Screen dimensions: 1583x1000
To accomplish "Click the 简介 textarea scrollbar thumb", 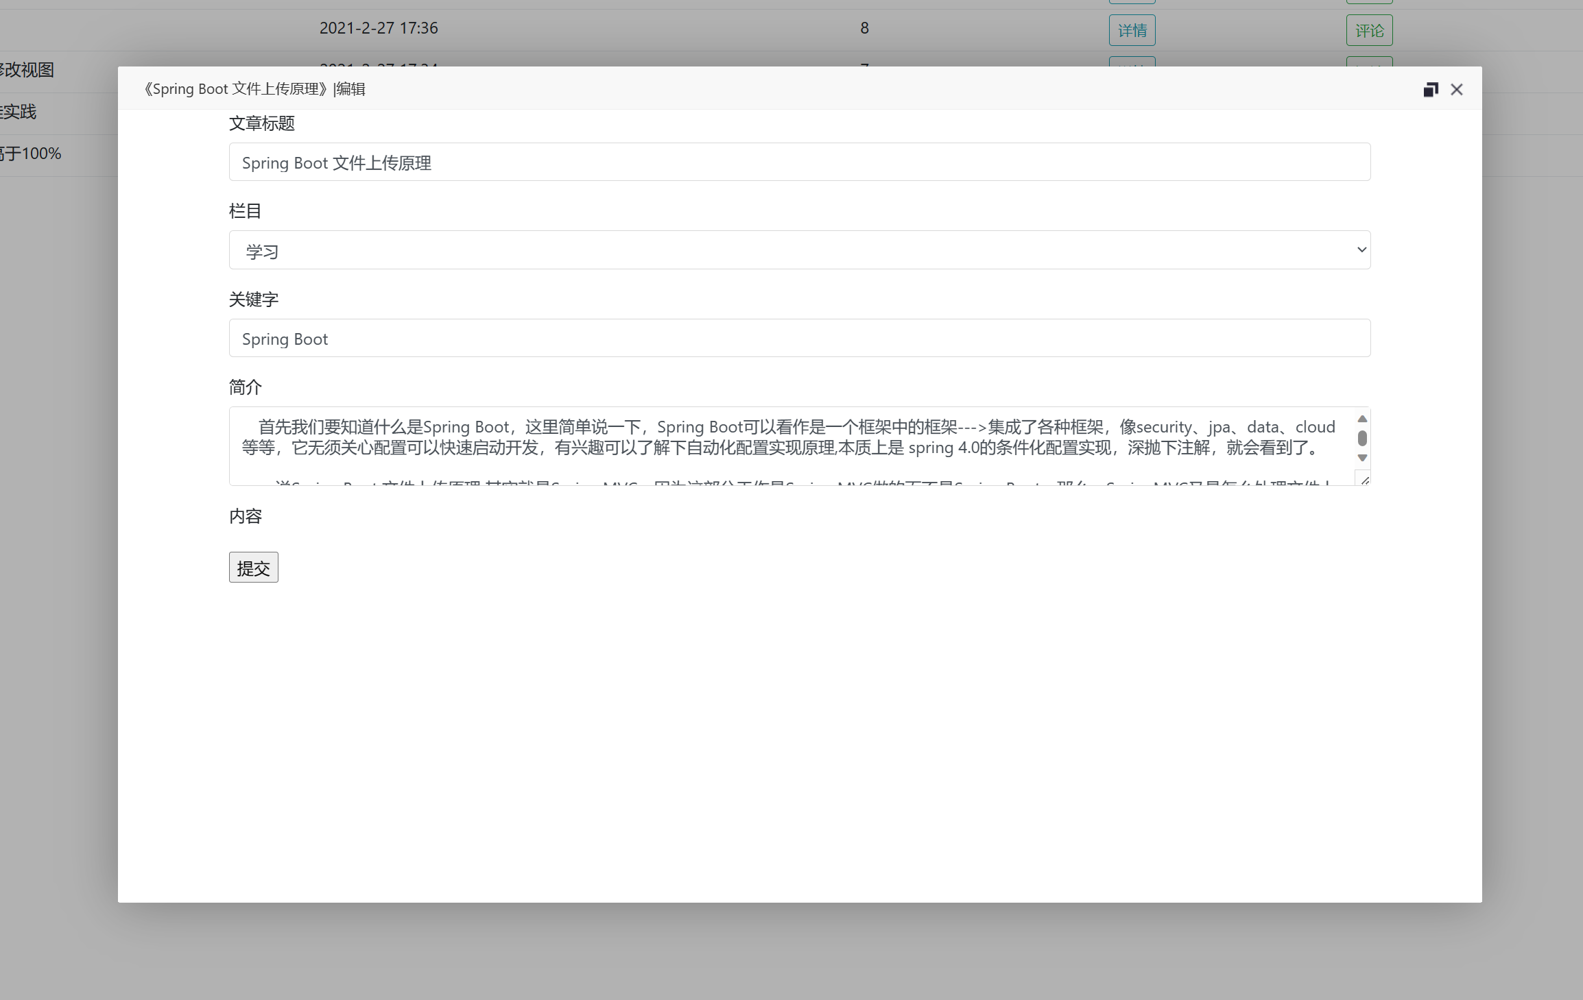I will pos(1362,438).
